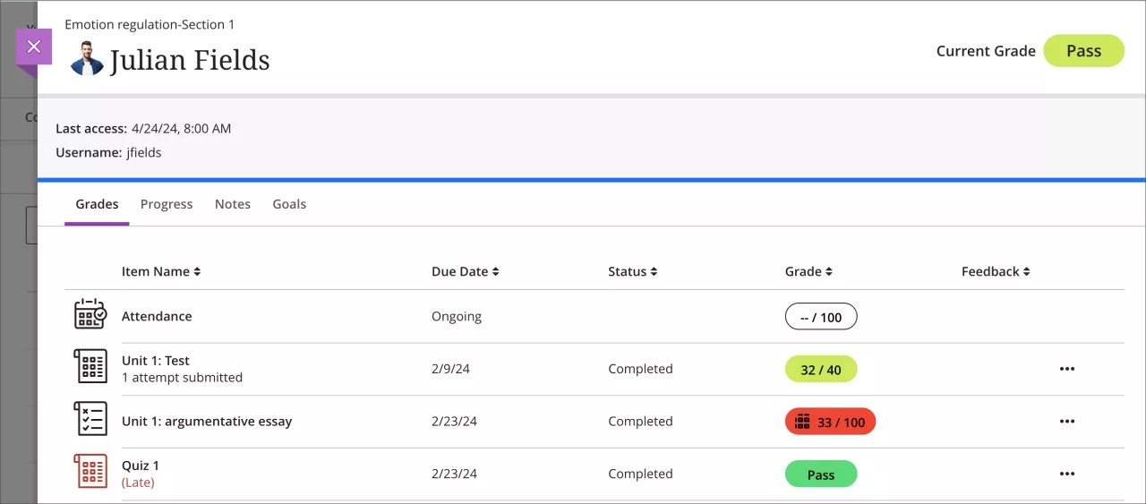
Task: Sort the table by Item Name
Action: pos(161,271)
